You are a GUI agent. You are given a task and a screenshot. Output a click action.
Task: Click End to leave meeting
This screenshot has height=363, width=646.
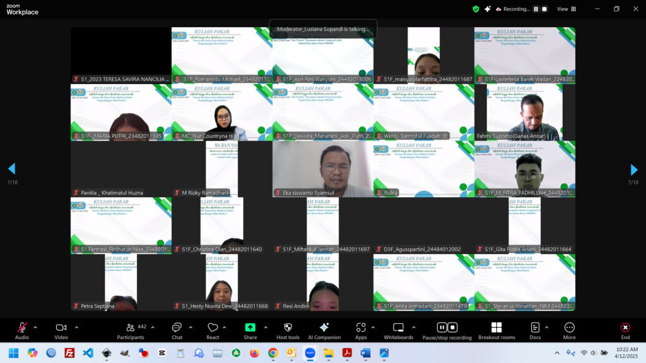[x=625, y=331]
